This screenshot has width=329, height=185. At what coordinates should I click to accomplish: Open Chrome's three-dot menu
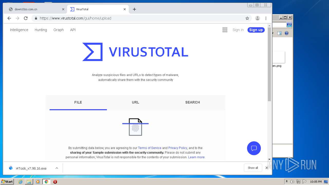(x=266, y=18)
